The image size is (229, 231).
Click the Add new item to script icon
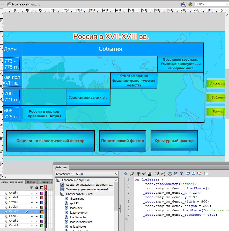pos(125,174)
